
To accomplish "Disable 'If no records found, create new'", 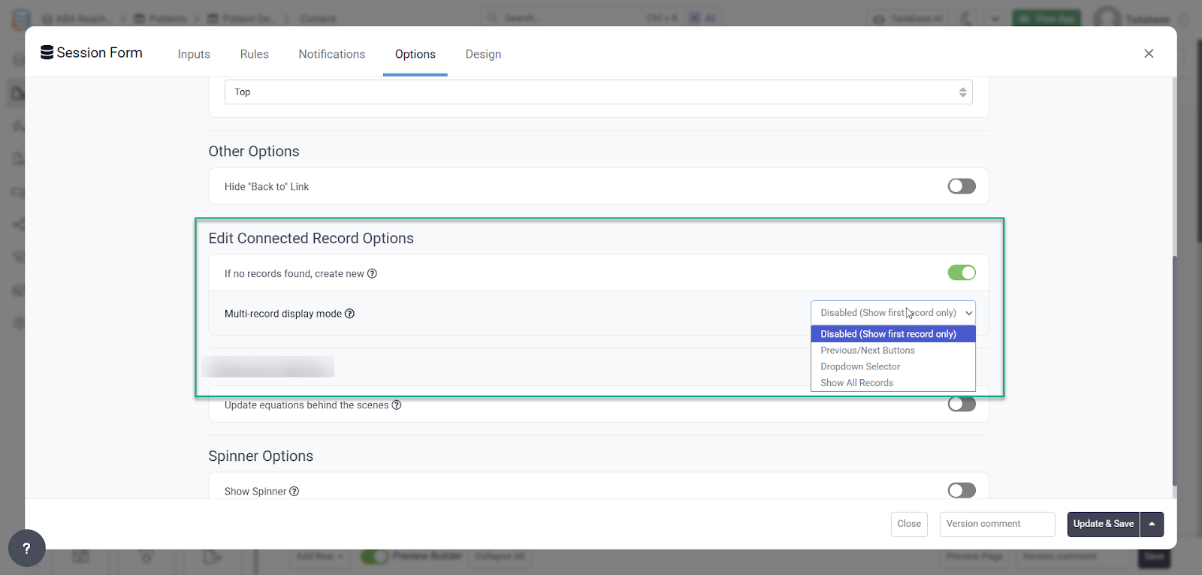I will (961, 272).
